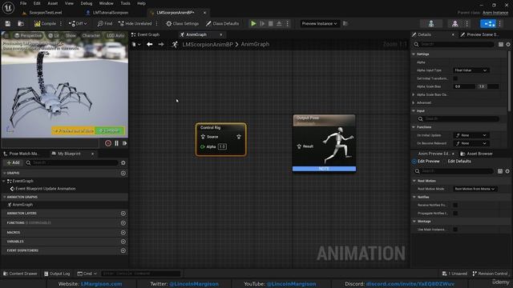
Task: Add a new graph with plus
Action: click(x=123, y=173)
